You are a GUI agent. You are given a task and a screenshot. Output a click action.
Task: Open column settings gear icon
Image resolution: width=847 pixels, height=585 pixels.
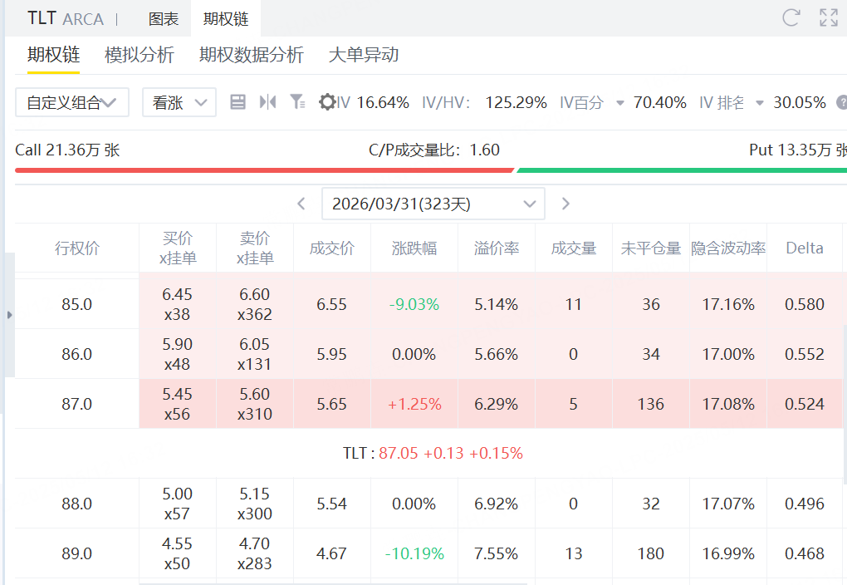(x=327, y=102)
